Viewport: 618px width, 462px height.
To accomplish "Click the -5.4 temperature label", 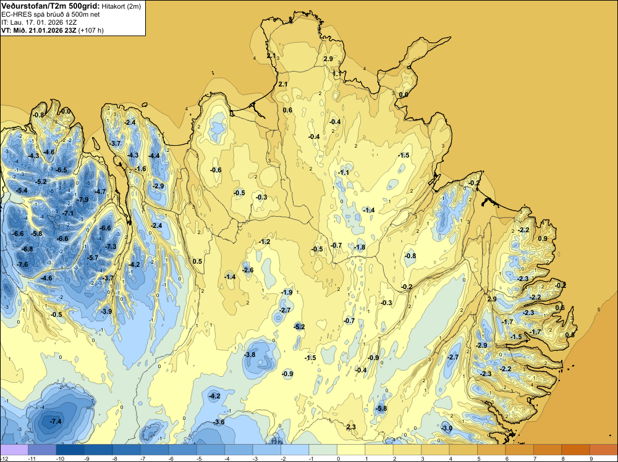I will pos(21,191).
